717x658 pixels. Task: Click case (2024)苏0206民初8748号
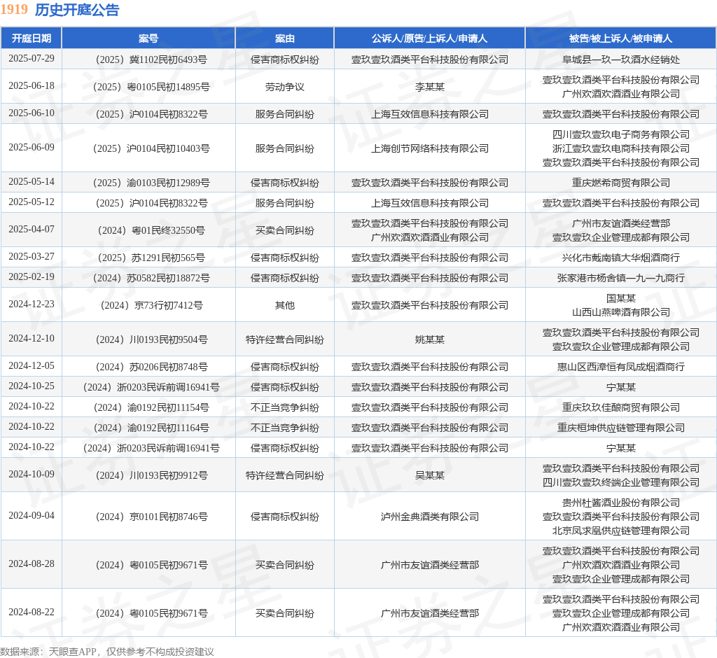coord(151,367)
